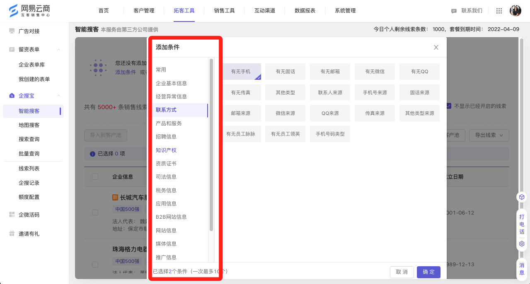Switch to the 客户管理 top tab
Screen dimensions: 530x284
pyautogui.click(x=144, y=11)
